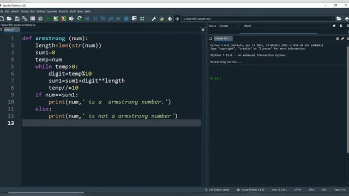The image size is (349, 196).
Task: Run current cell and advance
Action: (x=63, y=19)
